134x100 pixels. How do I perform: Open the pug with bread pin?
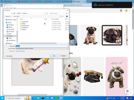click(93, 76)
